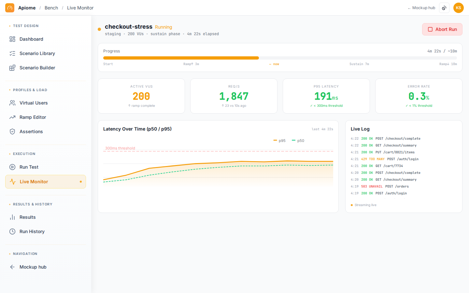Viewport: 469px width, 293px height.
Task: Click the Req/s 1,847 metric card
Action: coord(234,96)
